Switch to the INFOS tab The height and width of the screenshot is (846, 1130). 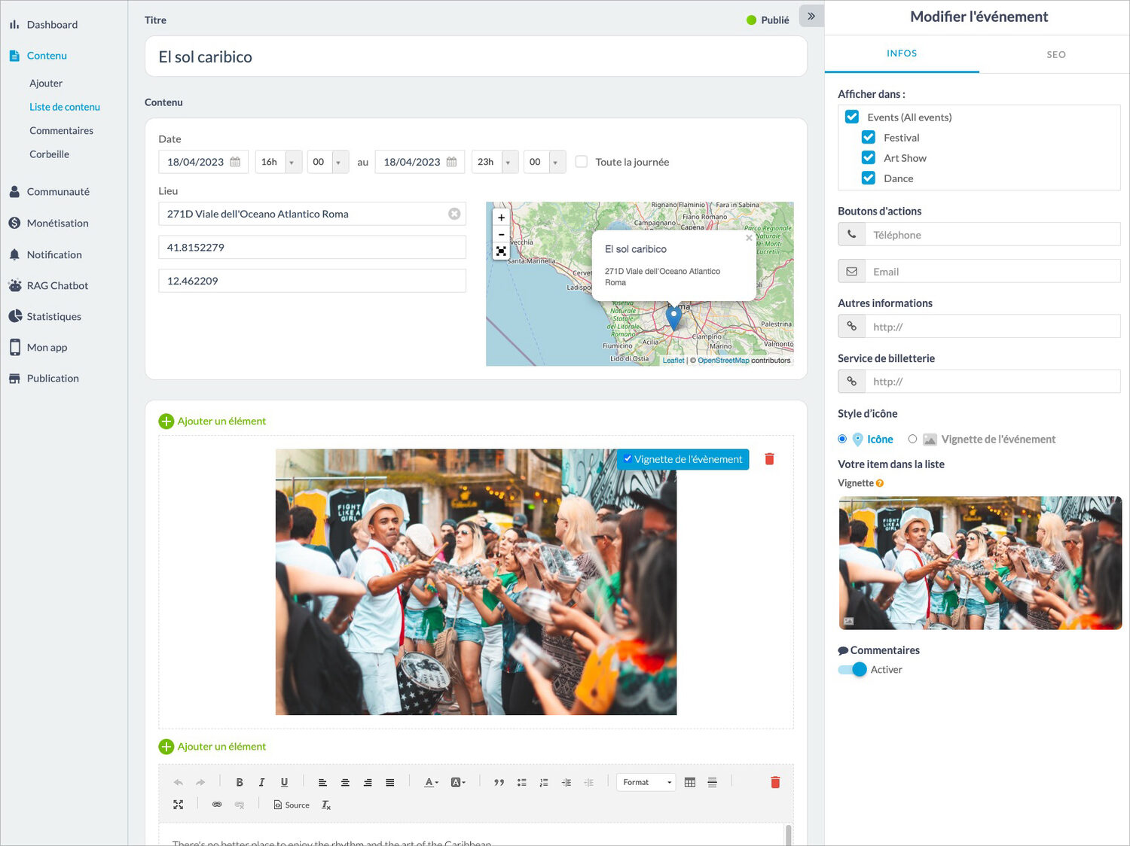tap(902, 53)
